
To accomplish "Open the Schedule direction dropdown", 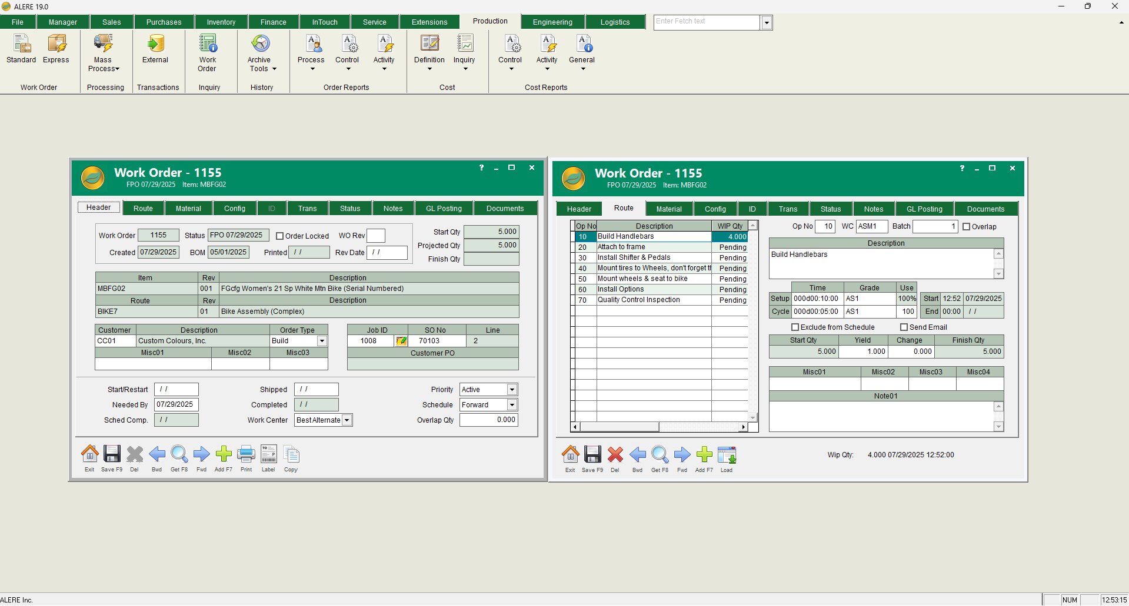I will [512, 405].
